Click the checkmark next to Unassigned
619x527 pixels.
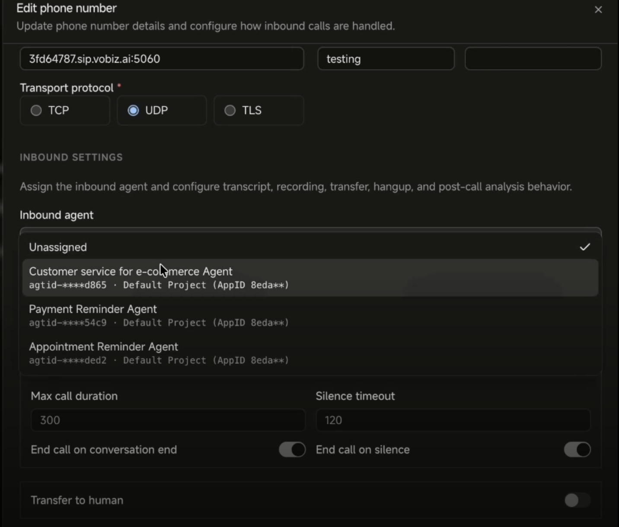pos(585,247)
